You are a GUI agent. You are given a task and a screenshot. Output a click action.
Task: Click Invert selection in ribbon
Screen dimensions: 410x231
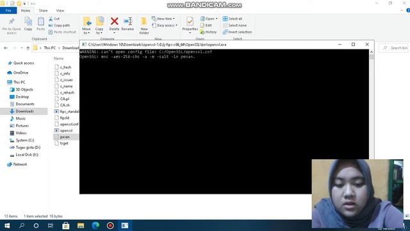point(238,32)
